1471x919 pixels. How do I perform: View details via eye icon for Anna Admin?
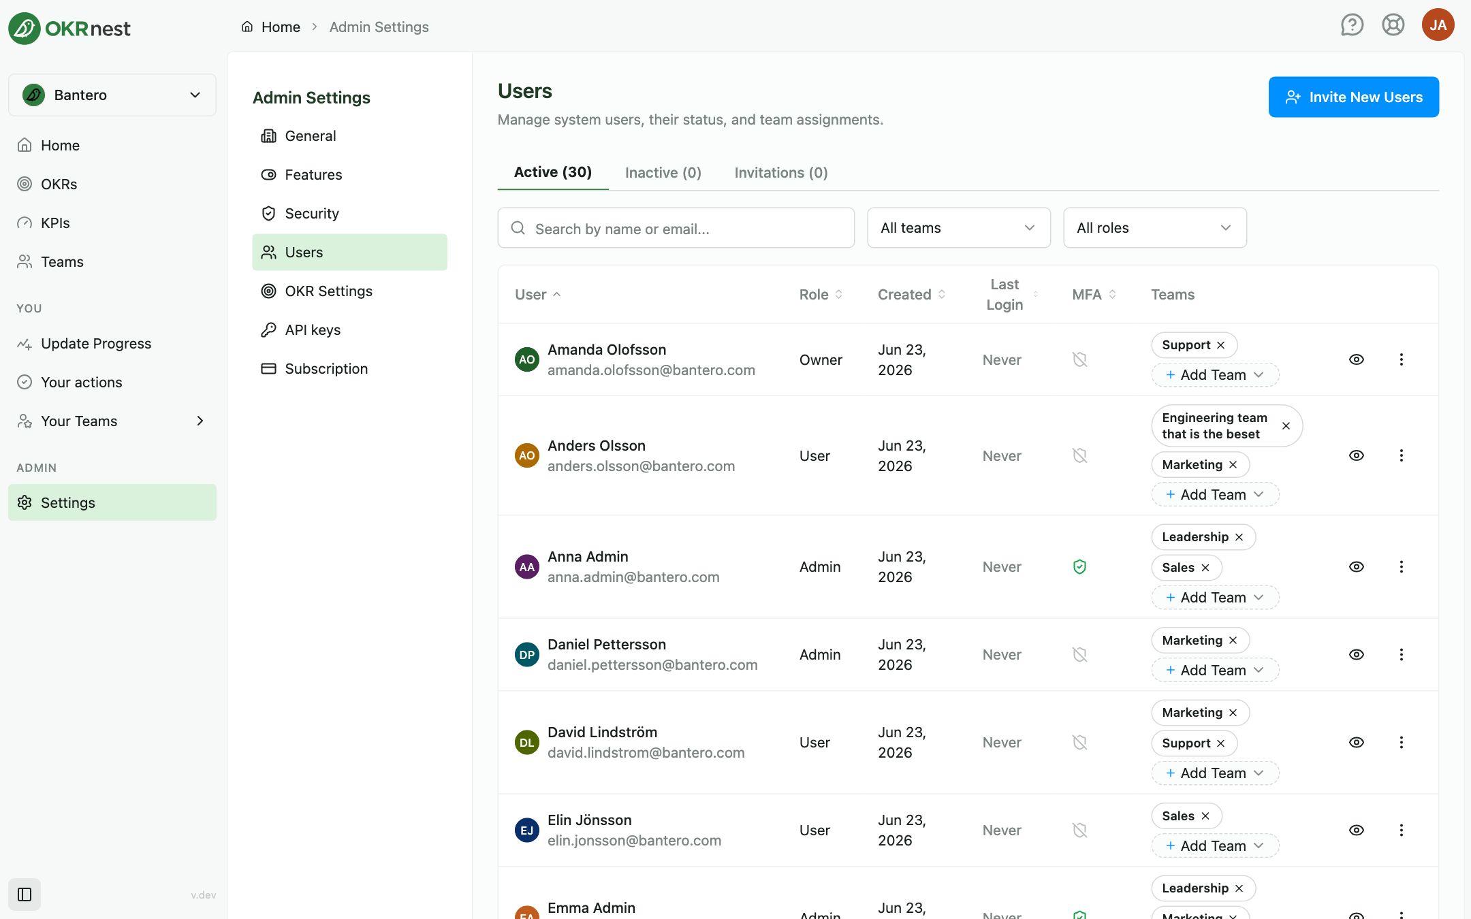1356,566
